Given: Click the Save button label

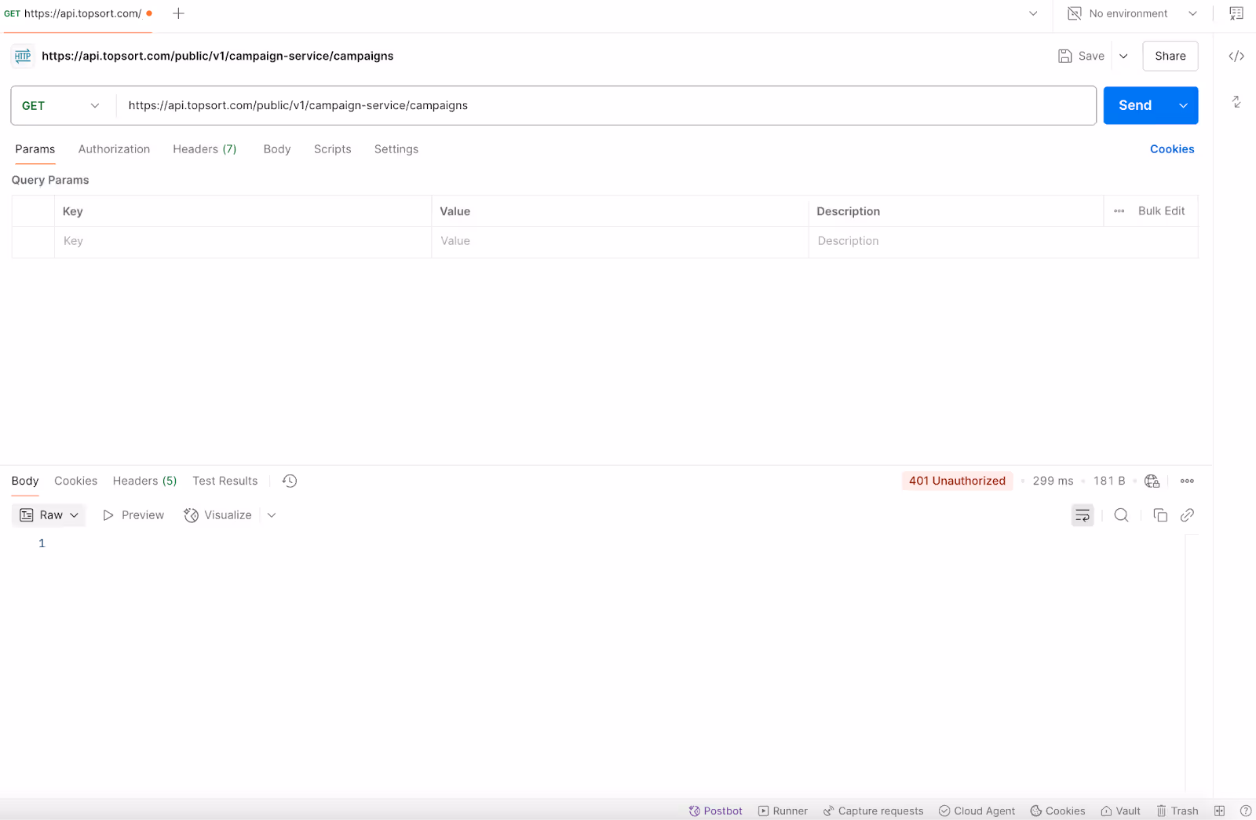Looking at the screenshot, I should 1091,56.
